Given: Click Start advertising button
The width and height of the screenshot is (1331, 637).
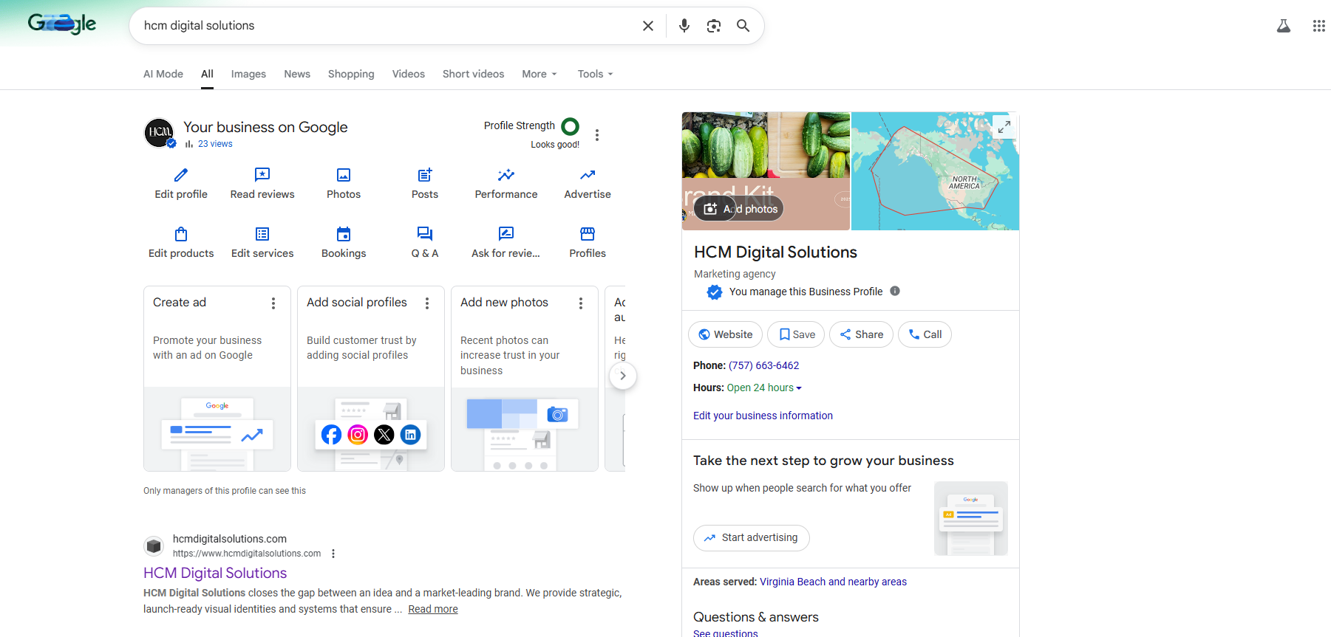Looking at the screenshot, I should click(x=752, y=537).
